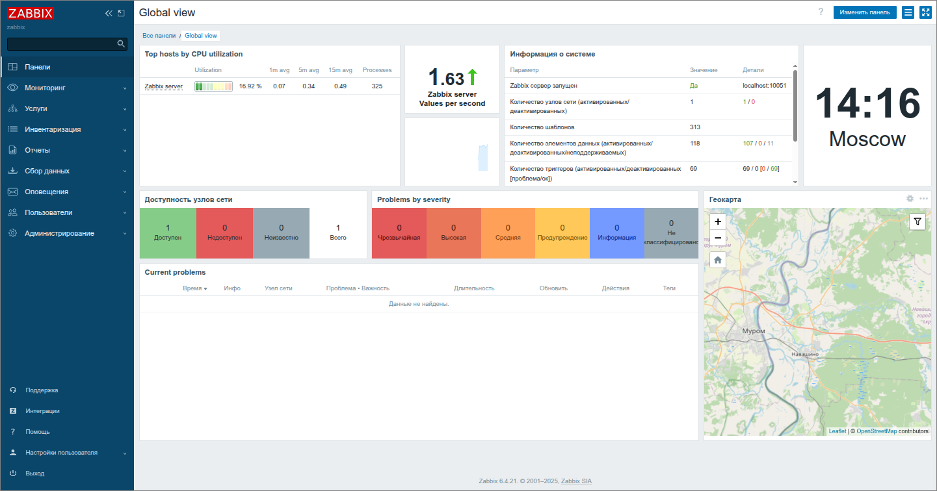Open the geomap severity filter

tap(917, 221)
